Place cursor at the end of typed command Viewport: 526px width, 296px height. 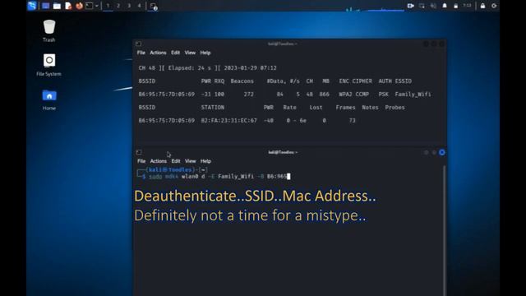pos(288,176)
